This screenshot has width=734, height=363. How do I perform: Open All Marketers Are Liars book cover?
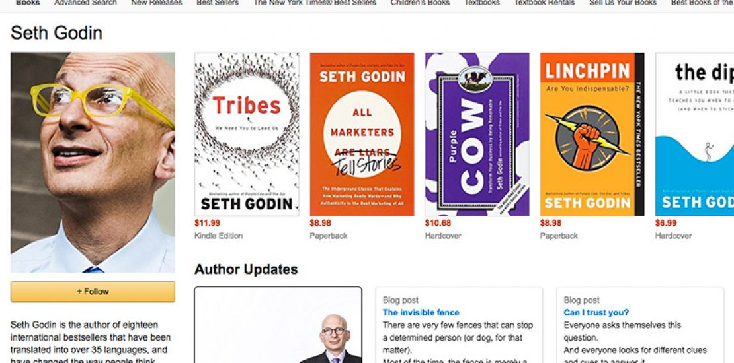tap(362, 134)
